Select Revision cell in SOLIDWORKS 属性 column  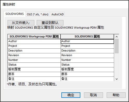pyautogui.click(x=87, y=55)
